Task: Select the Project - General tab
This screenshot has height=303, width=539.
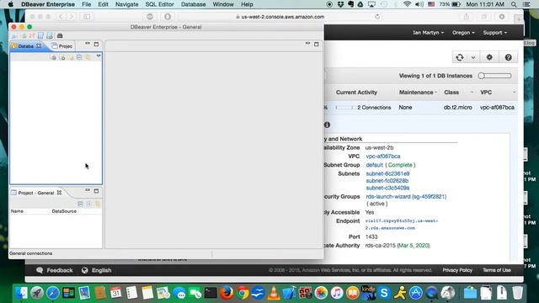Action: 36,193
